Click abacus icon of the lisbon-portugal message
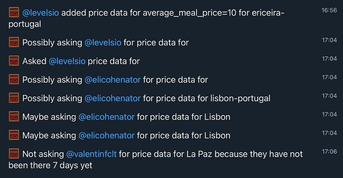This screenshot has height=178, width=343. pyautogui.click(x=14, y=98)
